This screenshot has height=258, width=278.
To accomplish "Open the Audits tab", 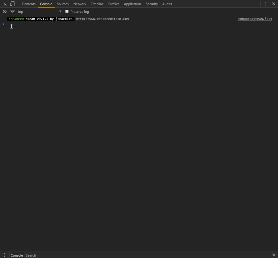I will click(167, 4).
